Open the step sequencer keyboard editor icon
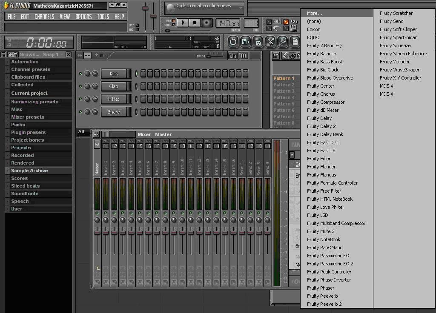The height and width of the screenshot is (313, 436). click(243, 56)
